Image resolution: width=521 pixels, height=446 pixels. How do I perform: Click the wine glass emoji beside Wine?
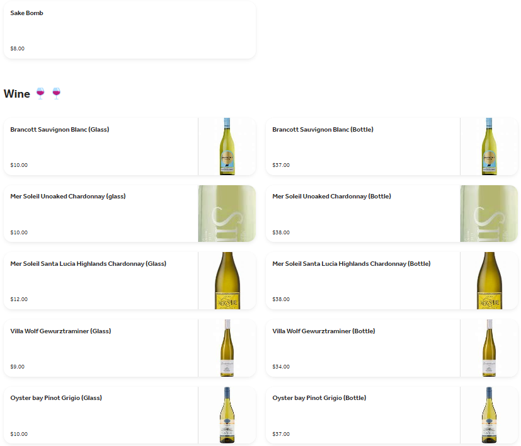pyautogui.click(x=41, y=93)
